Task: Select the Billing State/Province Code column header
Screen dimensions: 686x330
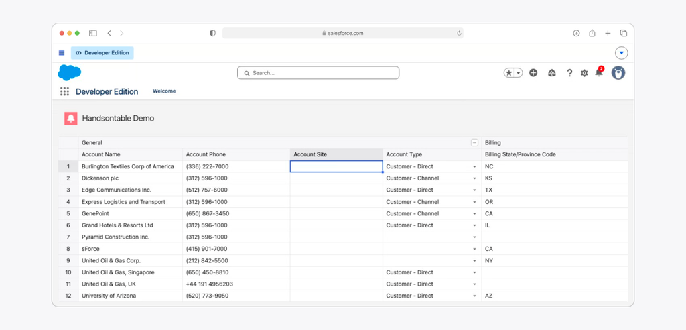Action: [x=555, y=155]
